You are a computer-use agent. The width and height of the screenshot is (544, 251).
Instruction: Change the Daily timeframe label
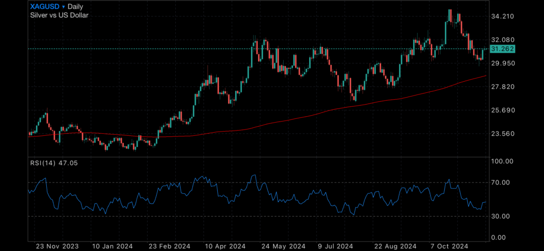click(x=75, y=6)
